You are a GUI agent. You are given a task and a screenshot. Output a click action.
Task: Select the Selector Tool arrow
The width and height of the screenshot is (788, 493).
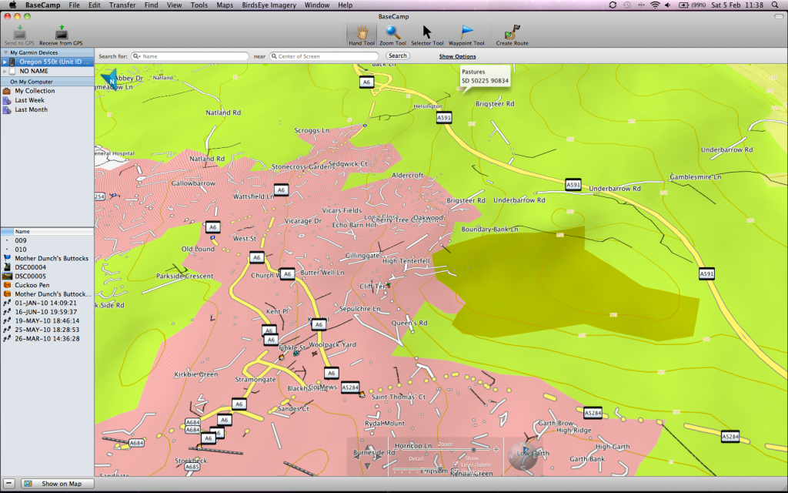click(427, 32)
